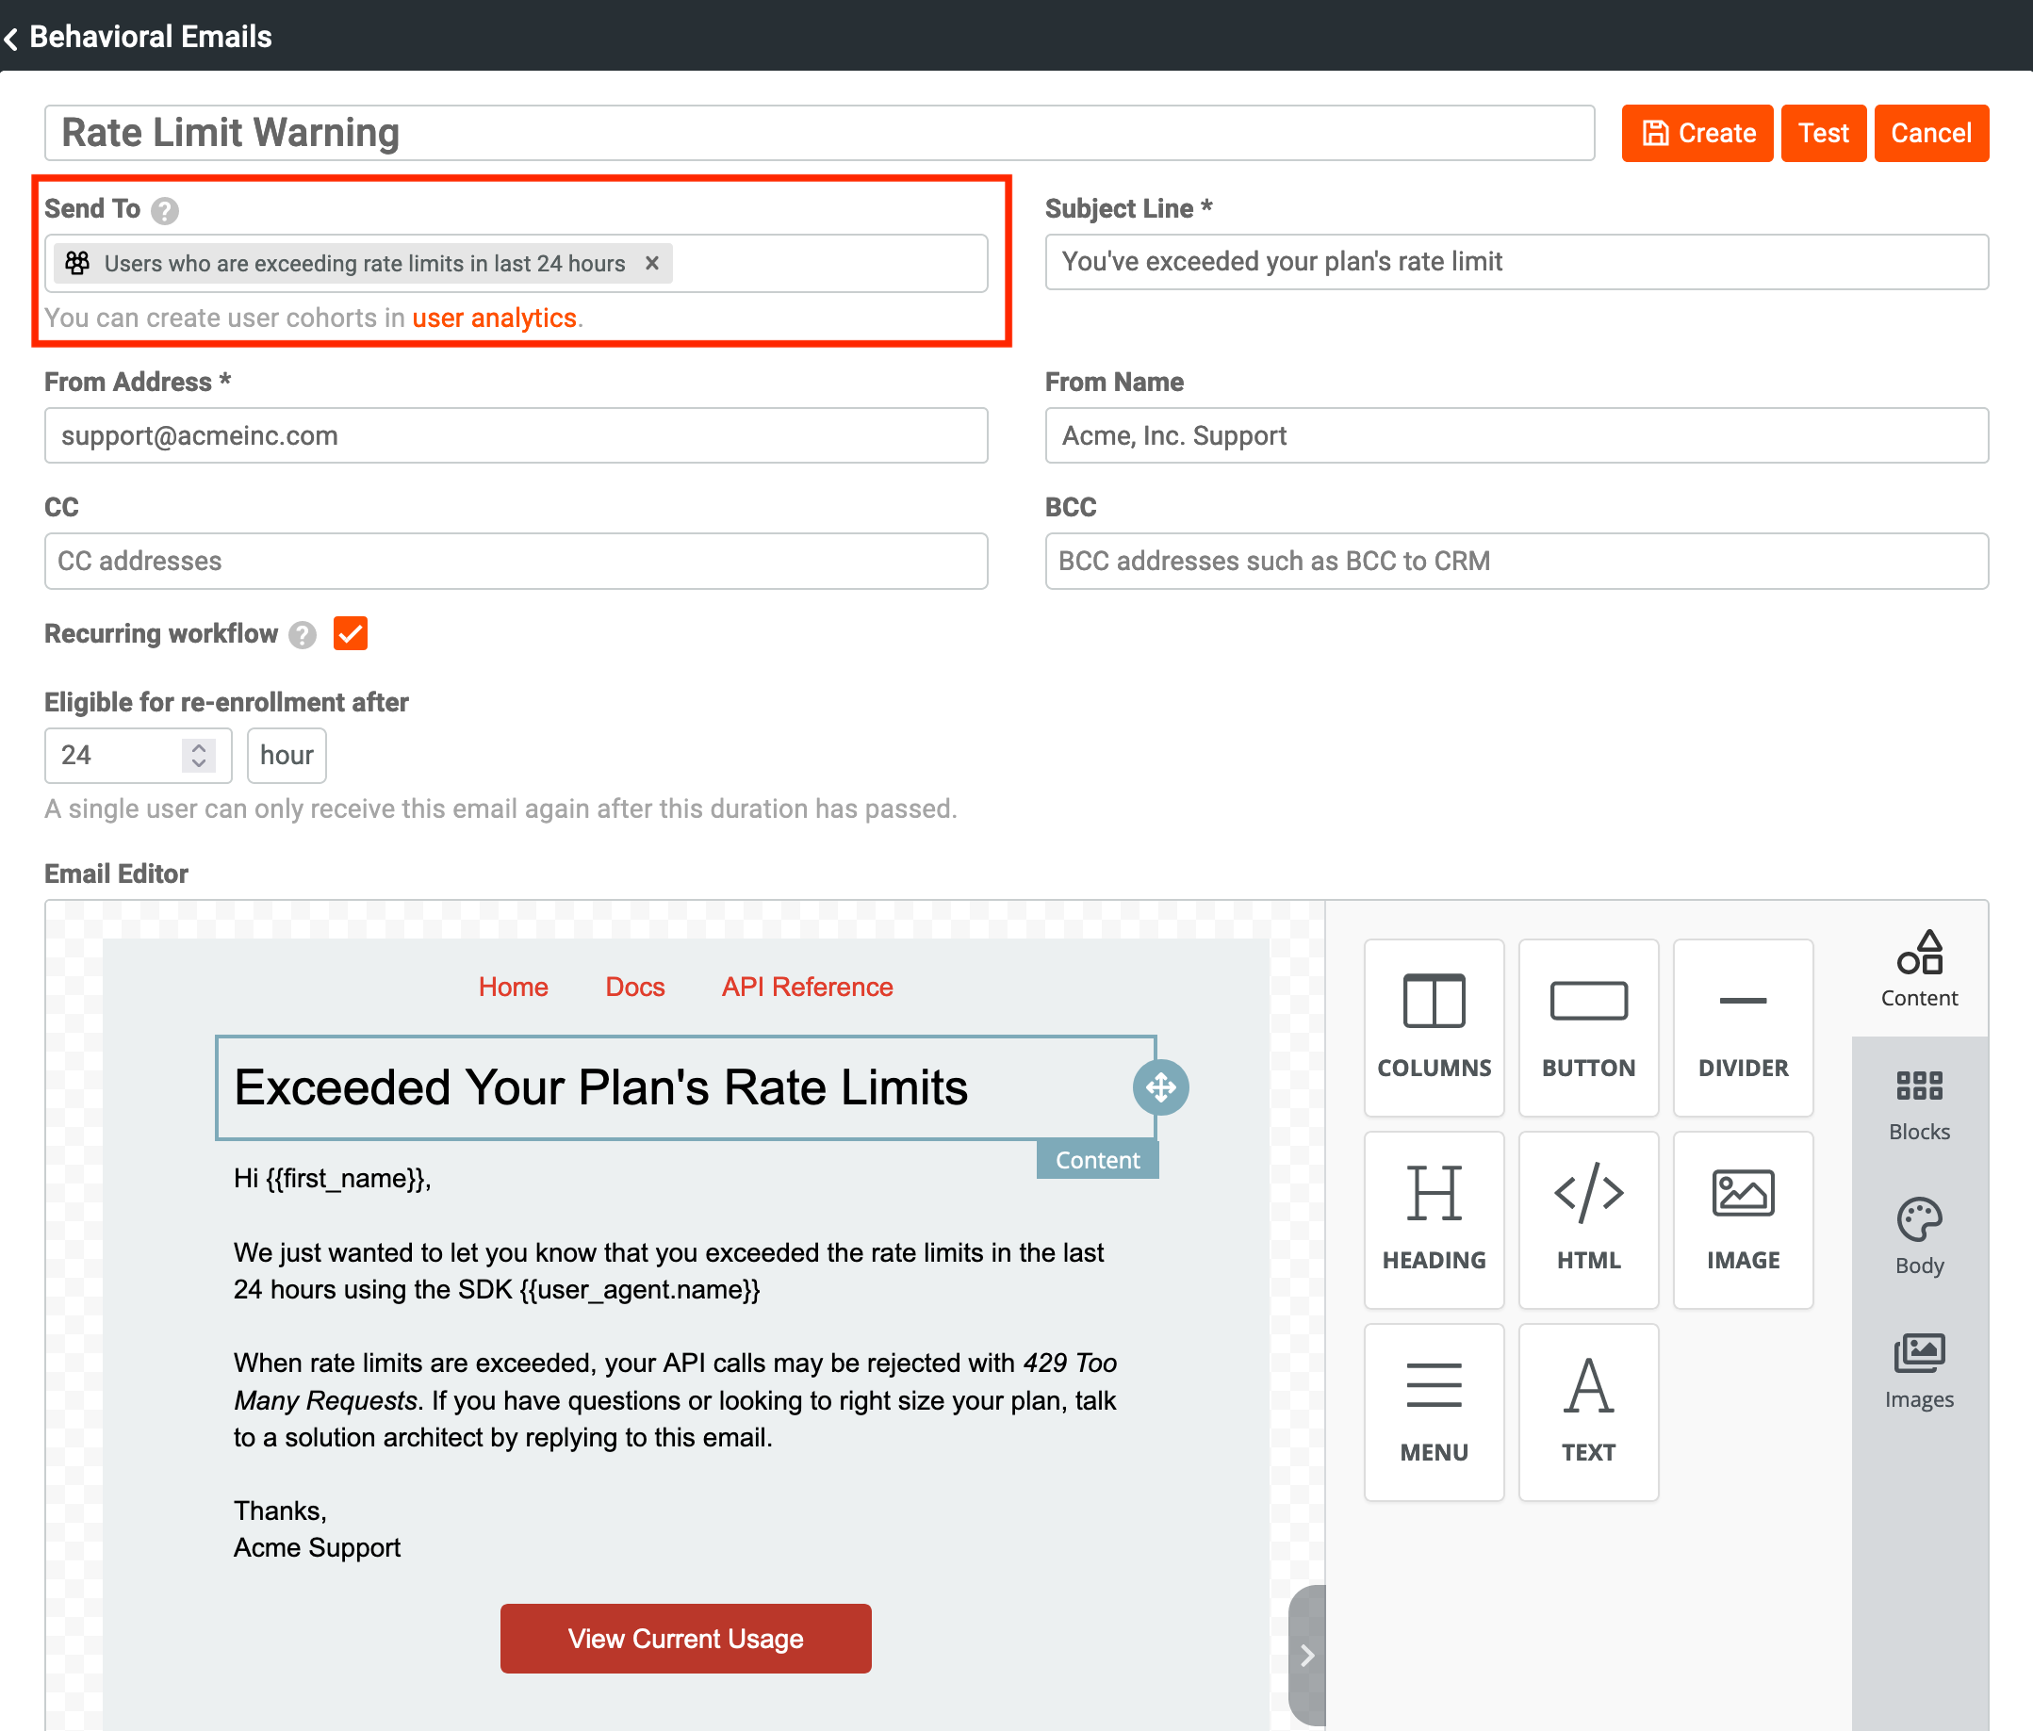
Task: Go back to Behavioral Emails
Action: pyautogui.click(x=139, y=37)
